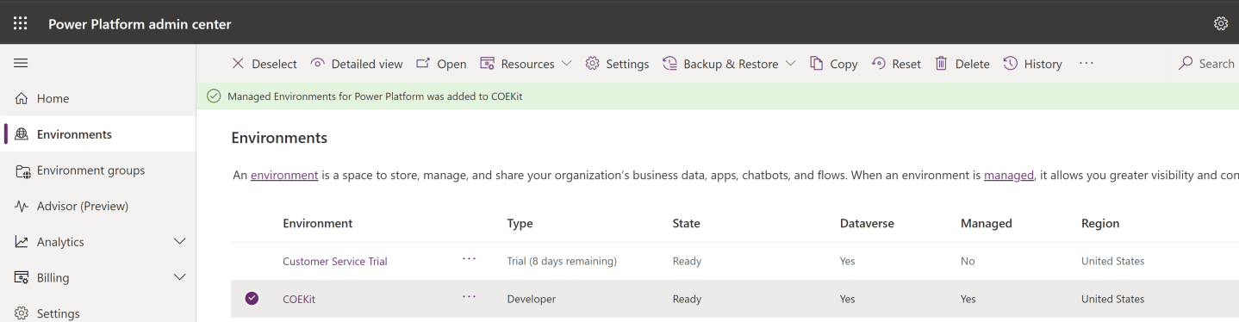Delete the selected environment
Image resolution: width=1239 pixels, height=322 pixels.
(962, 64)
